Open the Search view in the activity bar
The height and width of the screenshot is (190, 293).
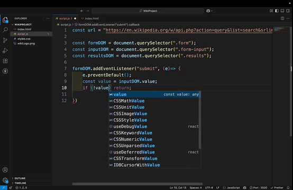(x=5, y=30)
